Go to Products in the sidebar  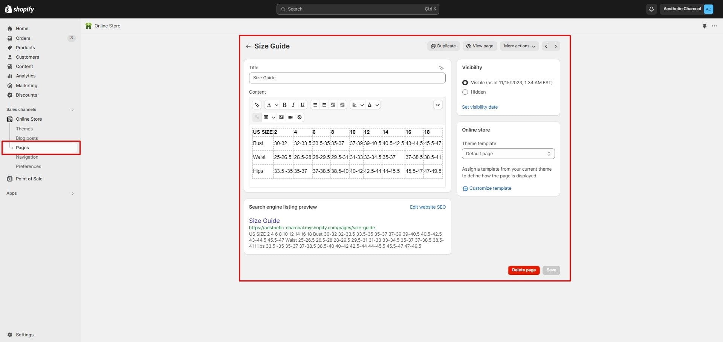tap(25, 48)
